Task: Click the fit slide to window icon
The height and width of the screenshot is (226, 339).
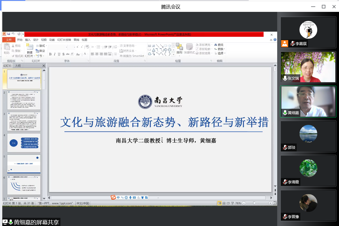Action: tap(275, 203)
